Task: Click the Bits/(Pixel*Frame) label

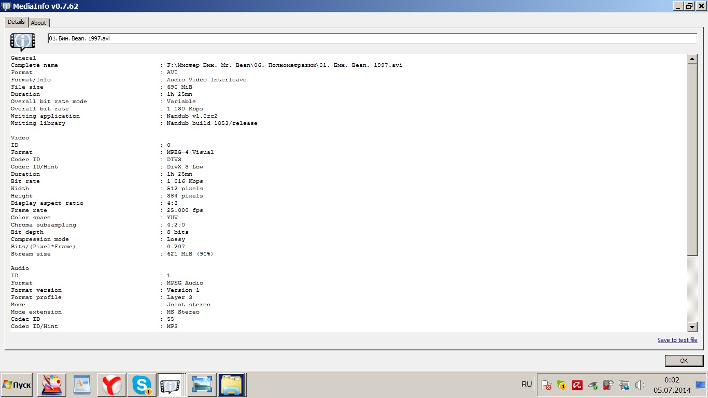Action: tap(44, 247)
